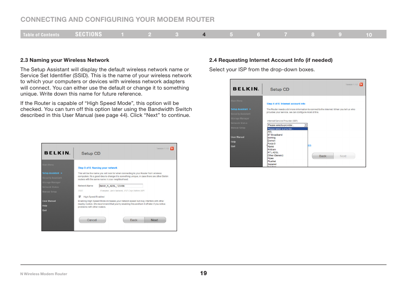Choose BT Broadband from the provider list
The width and height of the screenshot is (407, 285).
point(275,135)
